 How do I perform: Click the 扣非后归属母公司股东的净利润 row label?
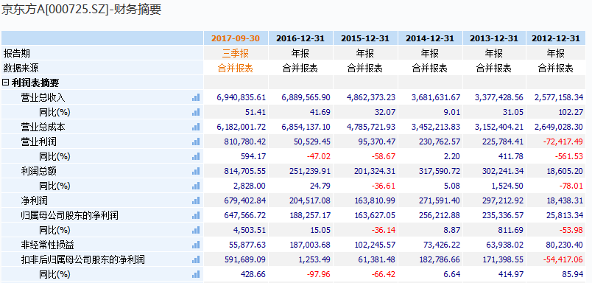tap(82, 259)
